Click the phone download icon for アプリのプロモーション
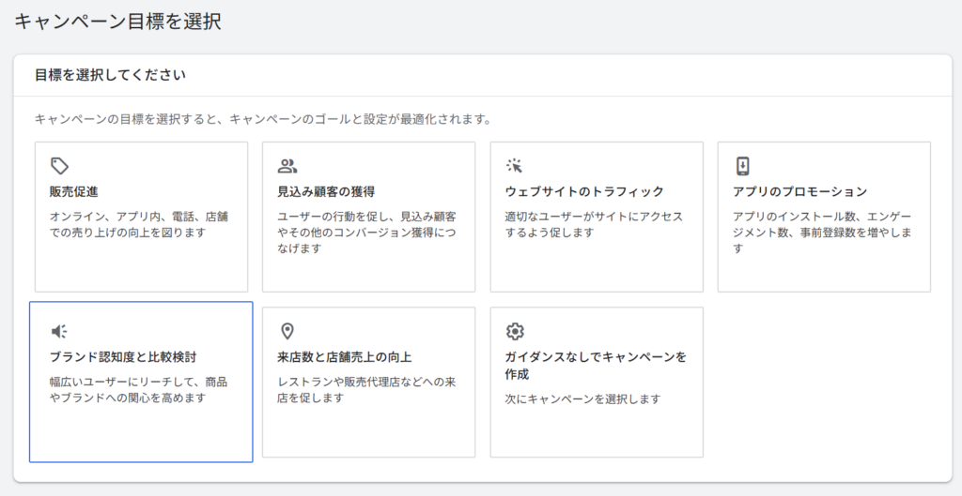The height and width of the screenshot is (496, 962). pos(742,166)
